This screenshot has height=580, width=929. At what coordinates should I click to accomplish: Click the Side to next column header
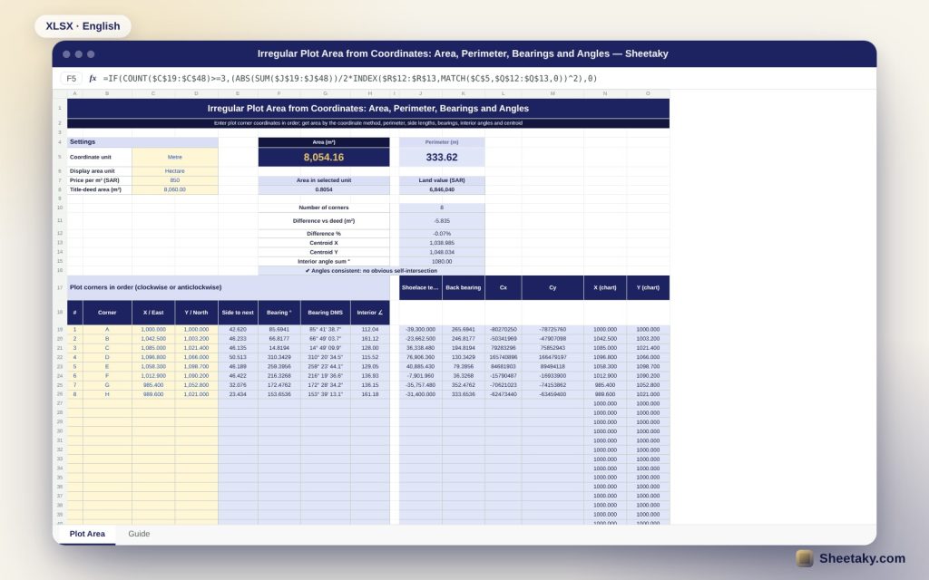pos(238,313)
